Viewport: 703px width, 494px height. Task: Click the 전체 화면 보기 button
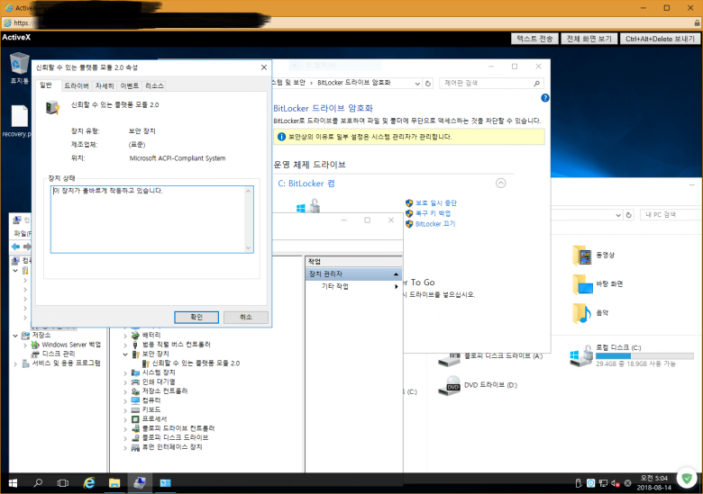tap(589, 39)
